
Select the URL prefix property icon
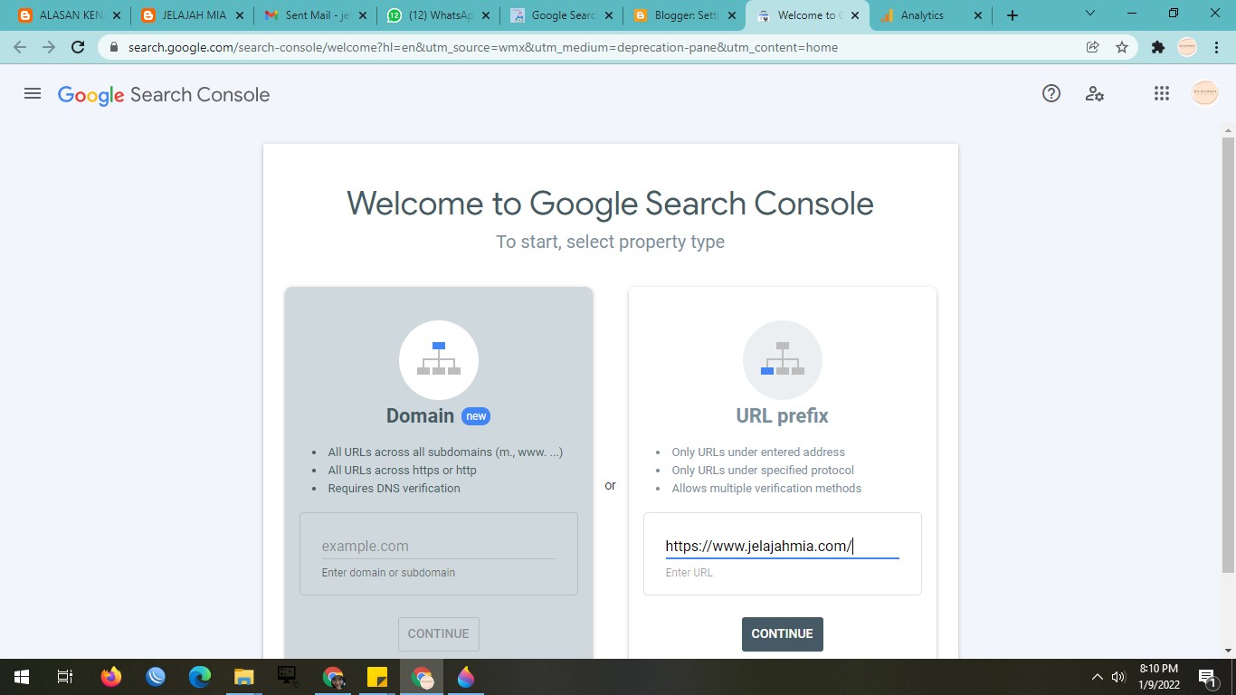click(x=783, y=359)
